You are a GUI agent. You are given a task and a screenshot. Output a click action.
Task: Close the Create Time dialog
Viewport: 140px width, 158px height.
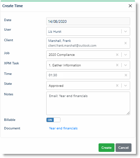coord(130,6)
